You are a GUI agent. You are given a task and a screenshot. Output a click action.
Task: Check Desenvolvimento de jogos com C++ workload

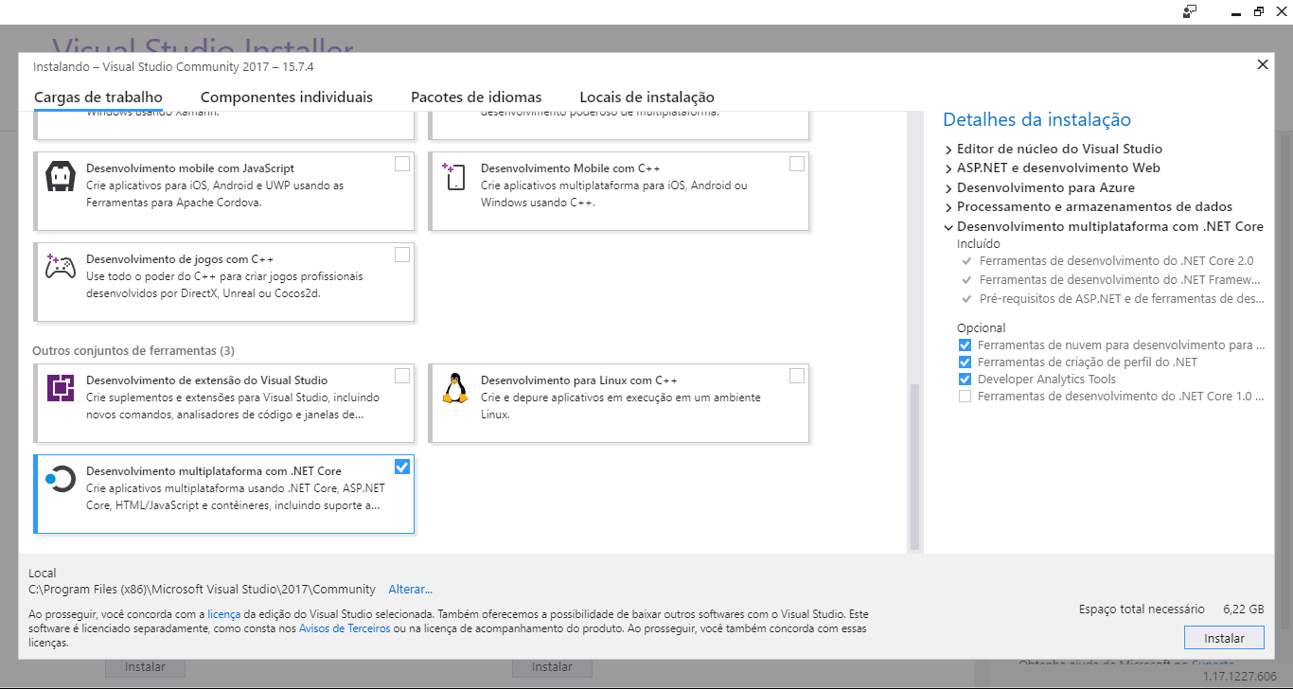[x=402, y=255]
